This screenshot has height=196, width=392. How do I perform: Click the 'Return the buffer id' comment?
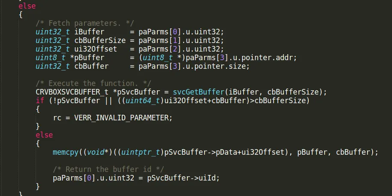(108, 169)
